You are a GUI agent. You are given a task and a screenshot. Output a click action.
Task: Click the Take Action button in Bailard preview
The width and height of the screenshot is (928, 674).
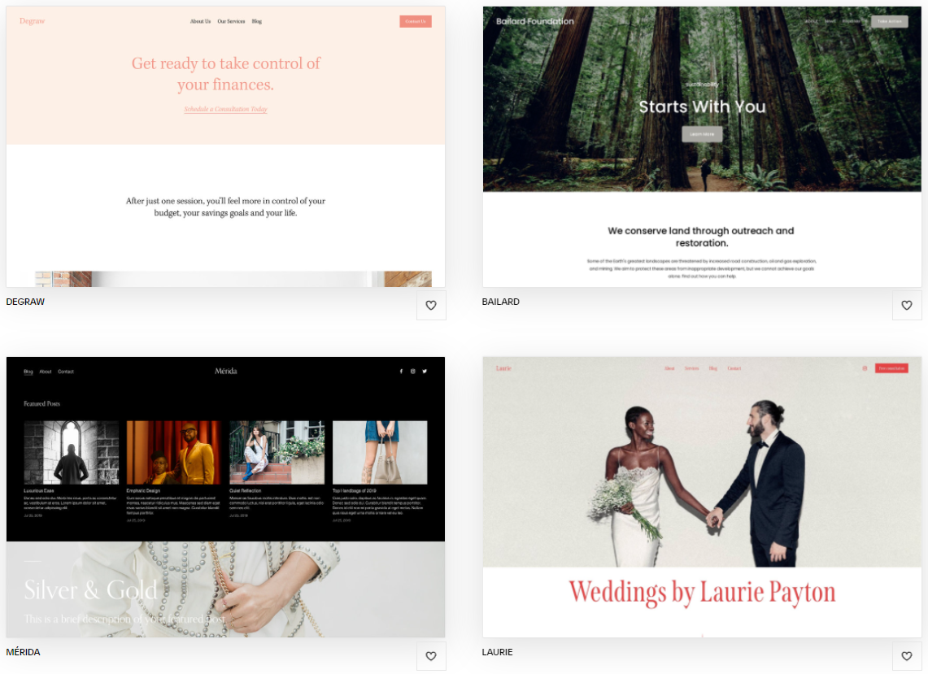(890, 21)
